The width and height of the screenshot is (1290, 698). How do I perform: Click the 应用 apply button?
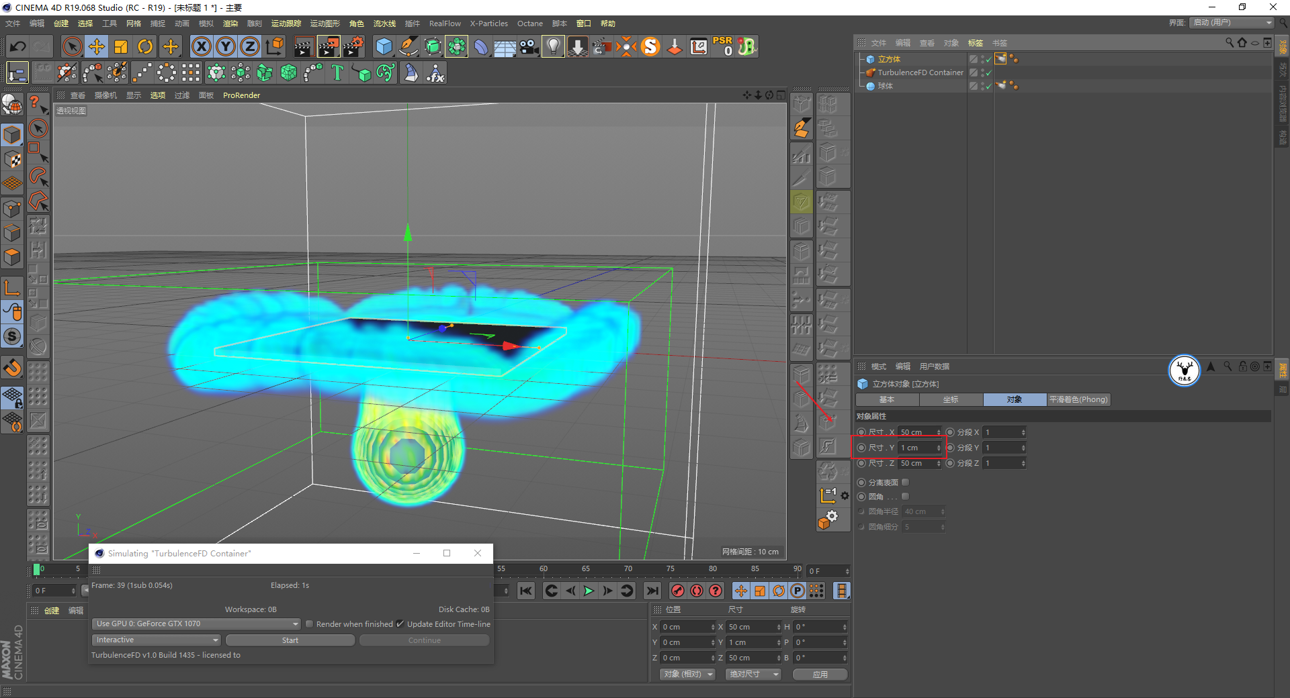[x=820, y=675]
